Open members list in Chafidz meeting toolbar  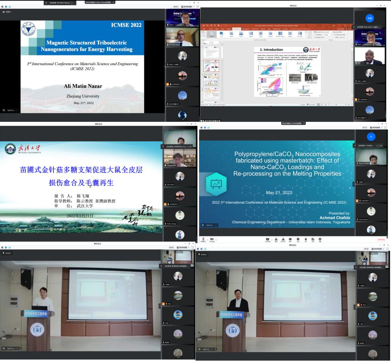pyautogui.click(x=283, y=240)
